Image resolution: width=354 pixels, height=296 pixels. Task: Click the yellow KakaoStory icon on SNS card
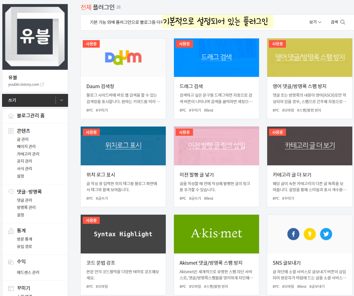coord(309,234)
